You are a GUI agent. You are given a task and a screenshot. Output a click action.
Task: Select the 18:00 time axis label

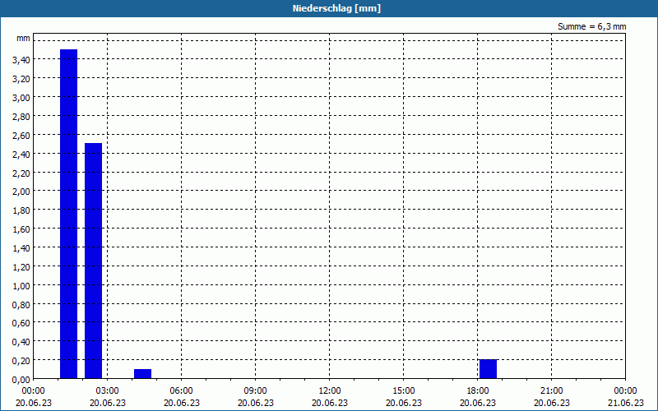(478, 391)
